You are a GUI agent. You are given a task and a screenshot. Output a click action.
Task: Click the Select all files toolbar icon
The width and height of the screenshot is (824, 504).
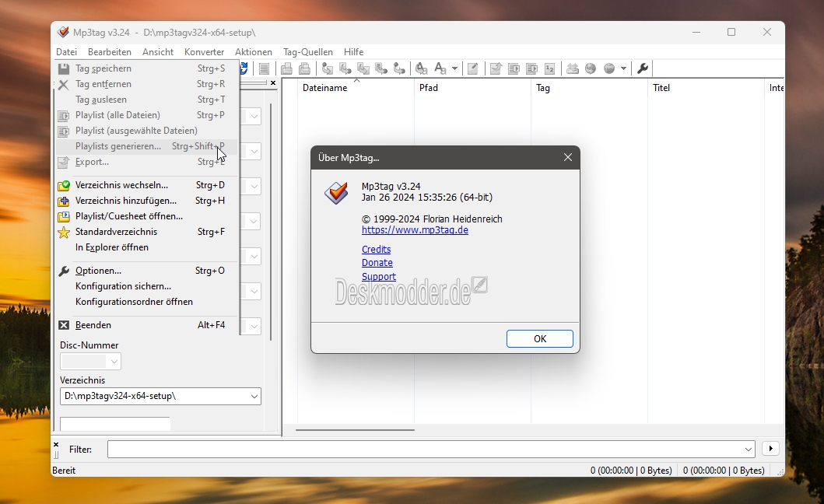[x=265, y=68]
